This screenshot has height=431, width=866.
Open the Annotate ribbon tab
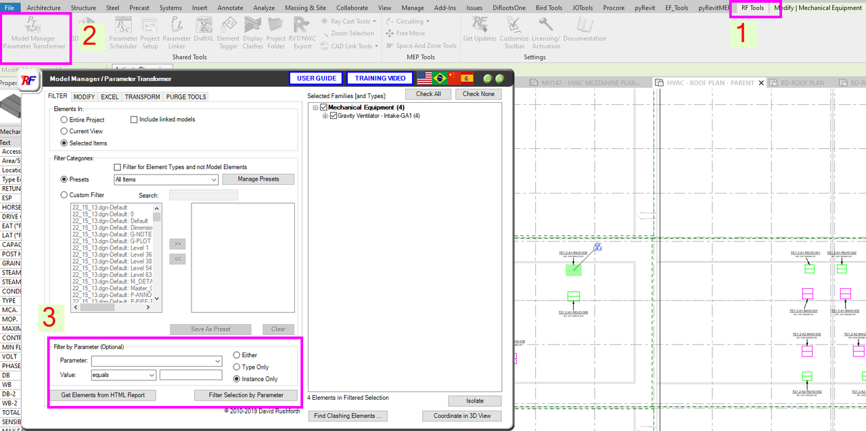[x=231, y=8]
